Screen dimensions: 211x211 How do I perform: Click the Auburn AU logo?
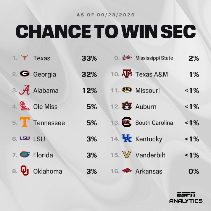coord(127,106)
